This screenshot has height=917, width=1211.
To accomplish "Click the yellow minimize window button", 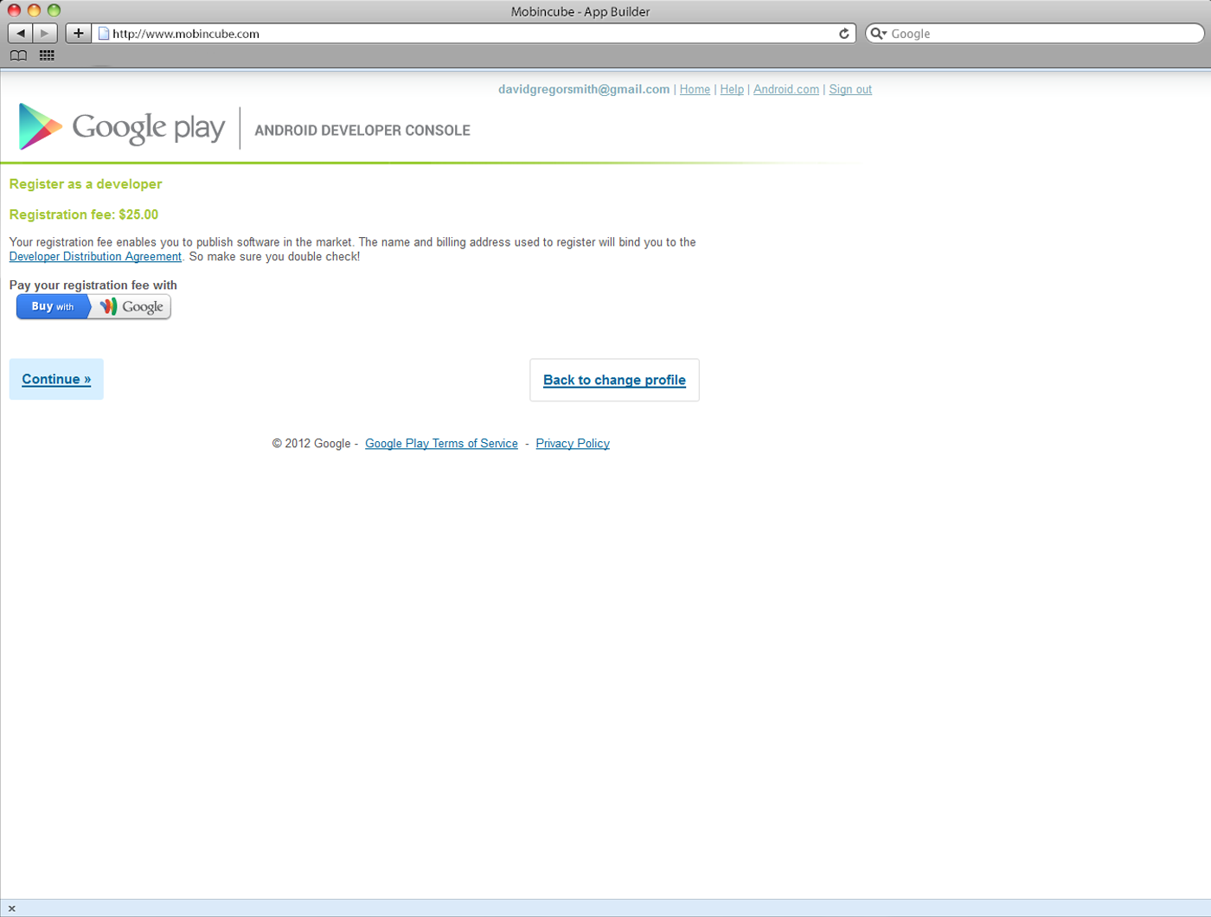I will click(34, 10).
